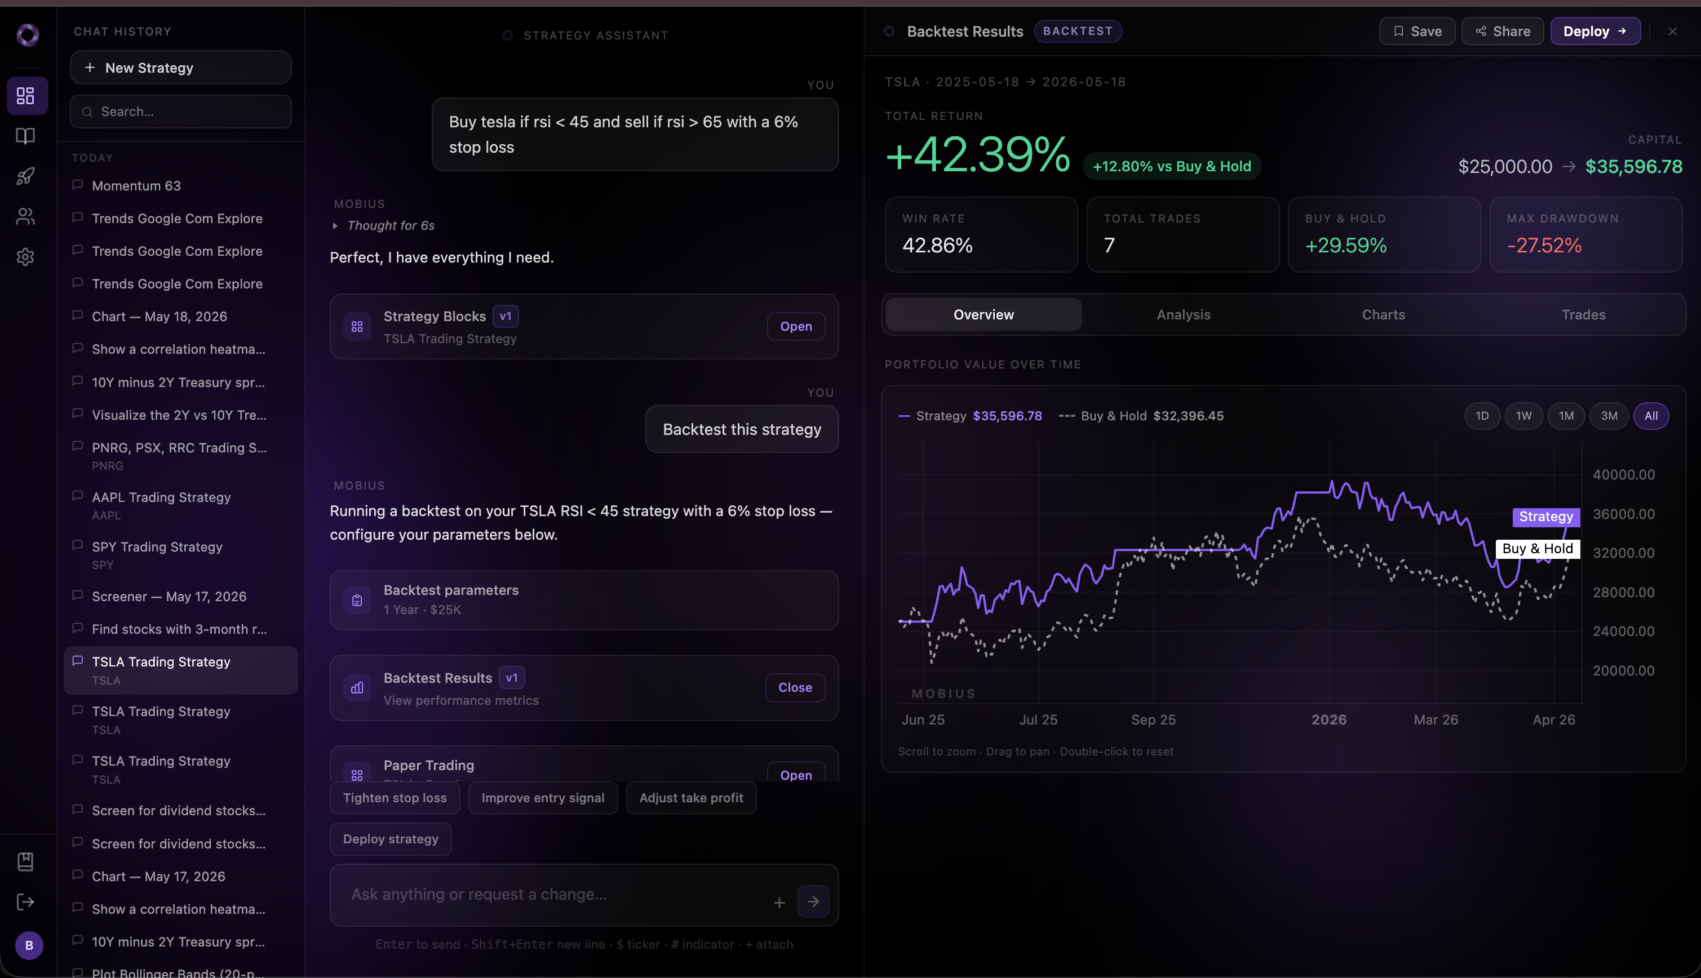Open the book library icon in sidebar
Viewport: 1701px width, 978px height.
(x=25, y=136)
